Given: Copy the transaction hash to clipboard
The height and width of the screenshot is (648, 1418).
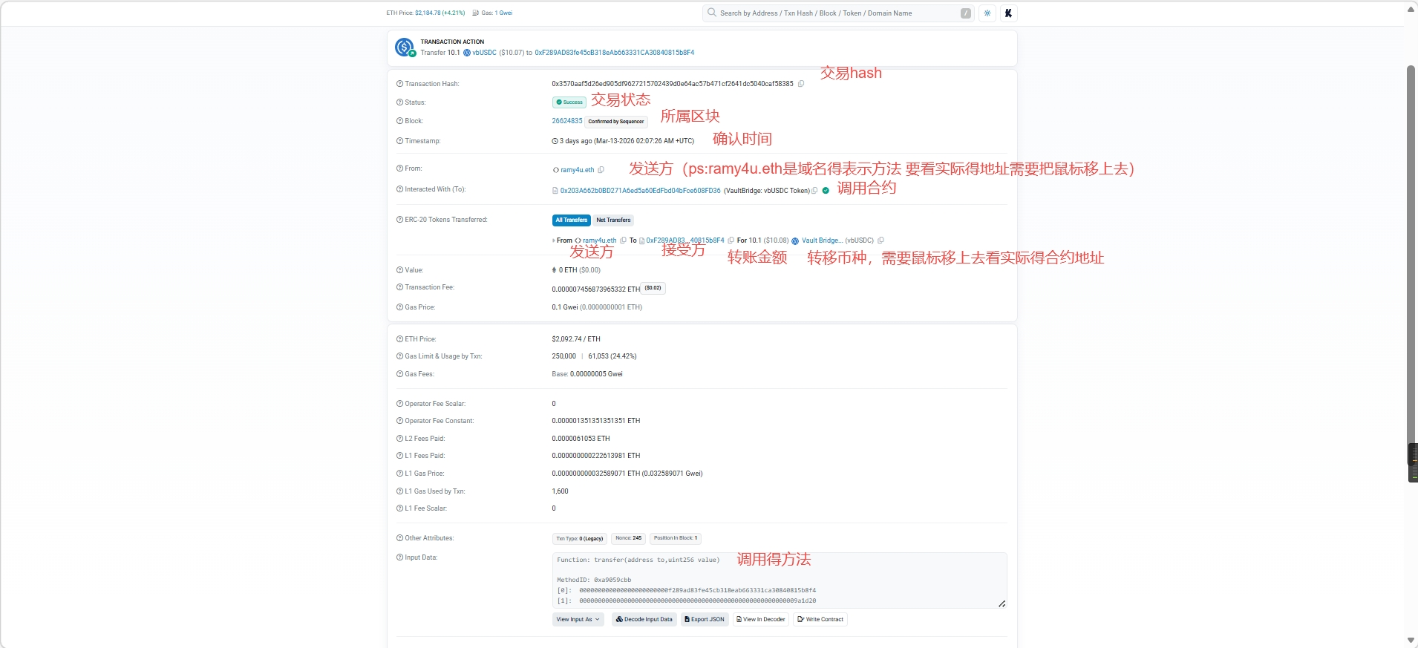Looking at the screenshot, I should [801, 84].
